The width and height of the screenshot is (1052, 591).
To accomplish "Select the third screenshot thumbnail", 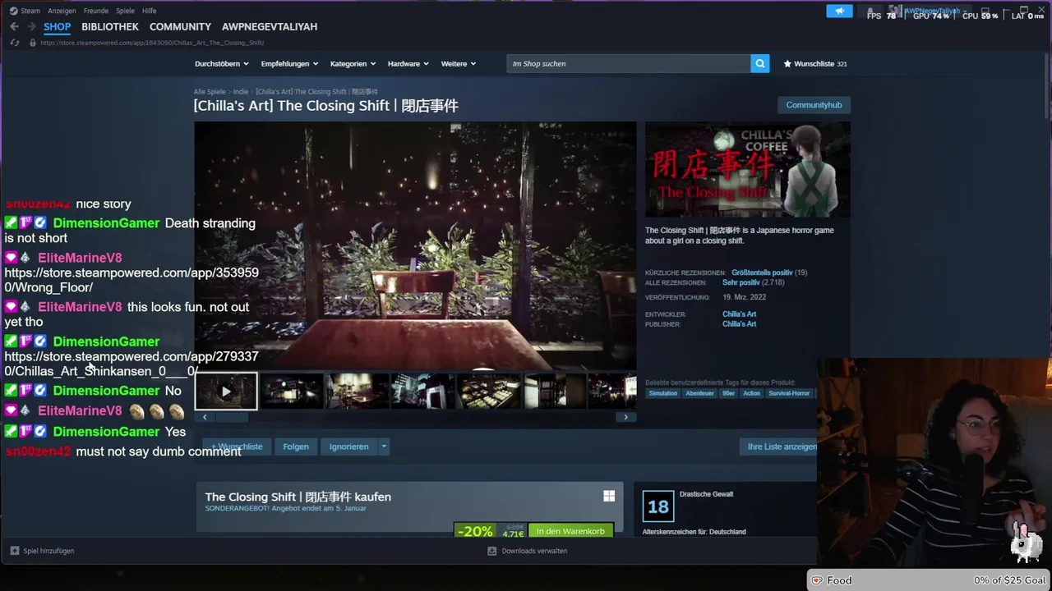I will click(x=358, y=392).
